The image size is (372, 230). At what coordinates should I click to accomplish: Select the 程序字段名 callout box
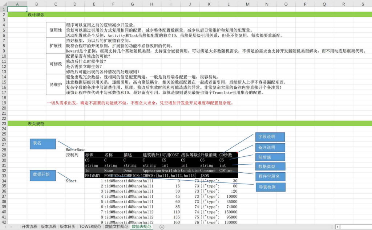[x=270, y=177]
